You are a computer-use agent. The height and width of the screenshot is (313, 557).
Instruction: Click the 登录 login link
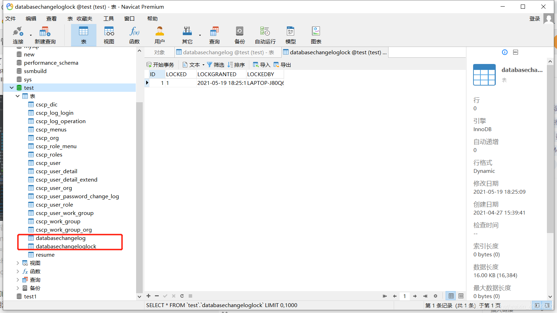coord(535,18)
